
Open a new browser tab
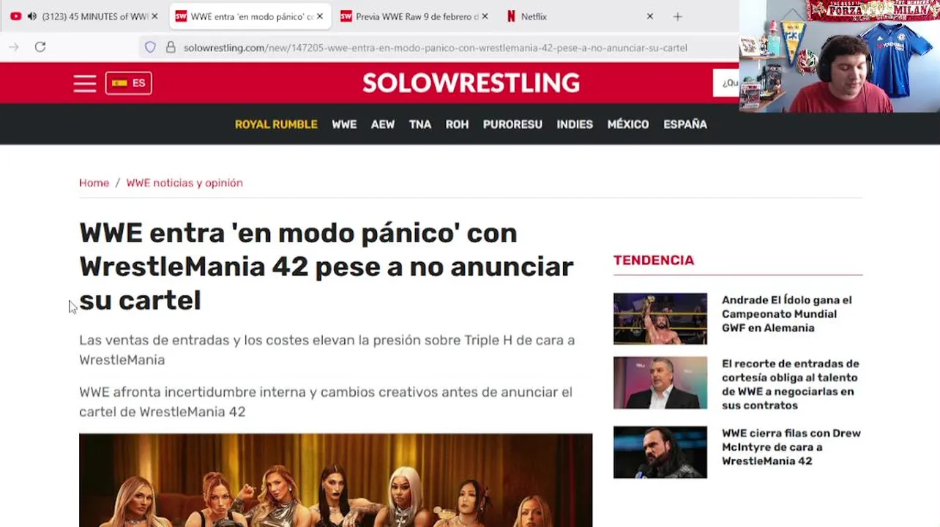click(x=677, y=16)
